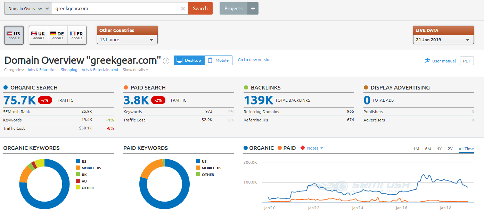
Task: Click the -2% paid traffic change badge
Action: (x=158, y=100)
